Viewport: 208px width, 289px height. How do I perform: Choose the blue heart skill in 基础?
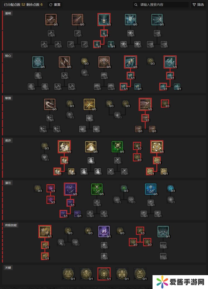point(130,19)
